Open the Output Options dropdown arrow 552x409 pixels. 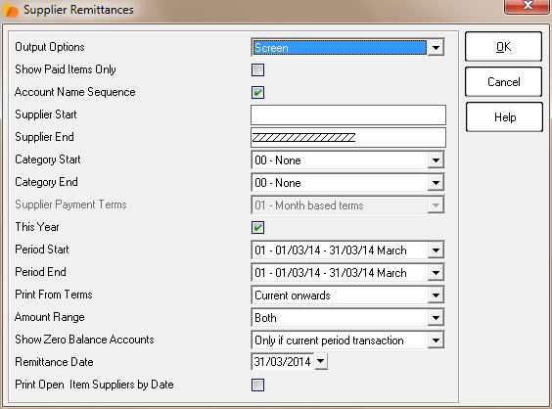[436, 48]
